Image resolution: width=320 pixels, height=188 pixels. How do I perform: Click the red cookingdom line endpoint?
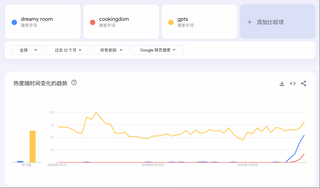tap(304, 154)
